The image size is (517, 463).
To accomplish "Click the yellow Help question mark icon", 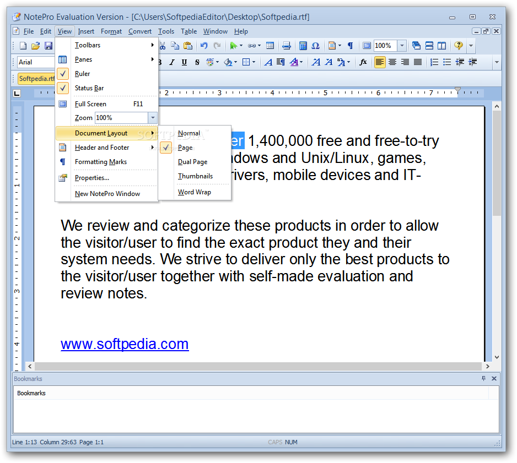I will (459, 45).
